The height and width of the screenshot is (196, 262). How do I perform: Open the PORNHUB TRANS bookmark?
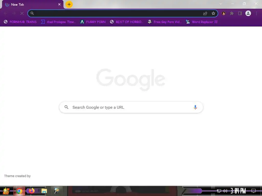pos(20,22)
